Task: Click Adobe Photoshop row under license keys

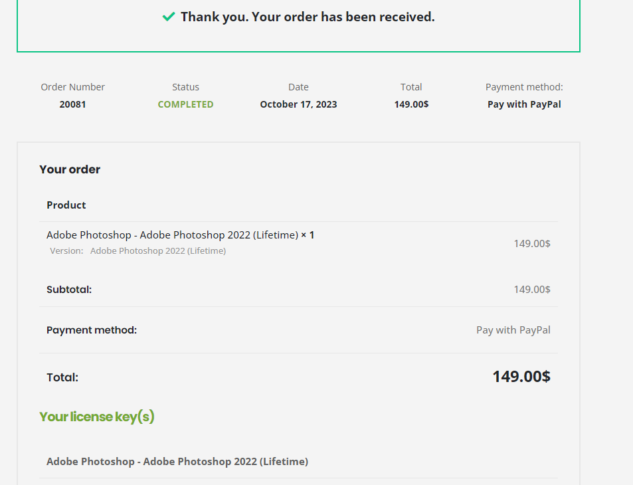Action: point(177,461)
